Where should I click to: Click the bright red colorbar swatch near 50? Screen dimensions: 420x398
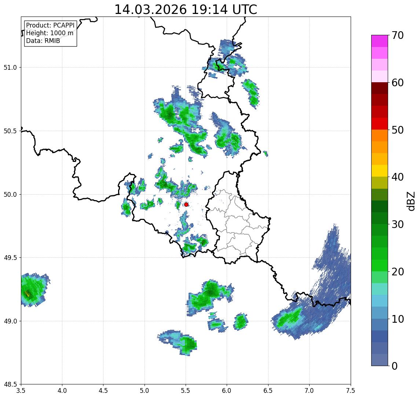click(x=380, y=124)
